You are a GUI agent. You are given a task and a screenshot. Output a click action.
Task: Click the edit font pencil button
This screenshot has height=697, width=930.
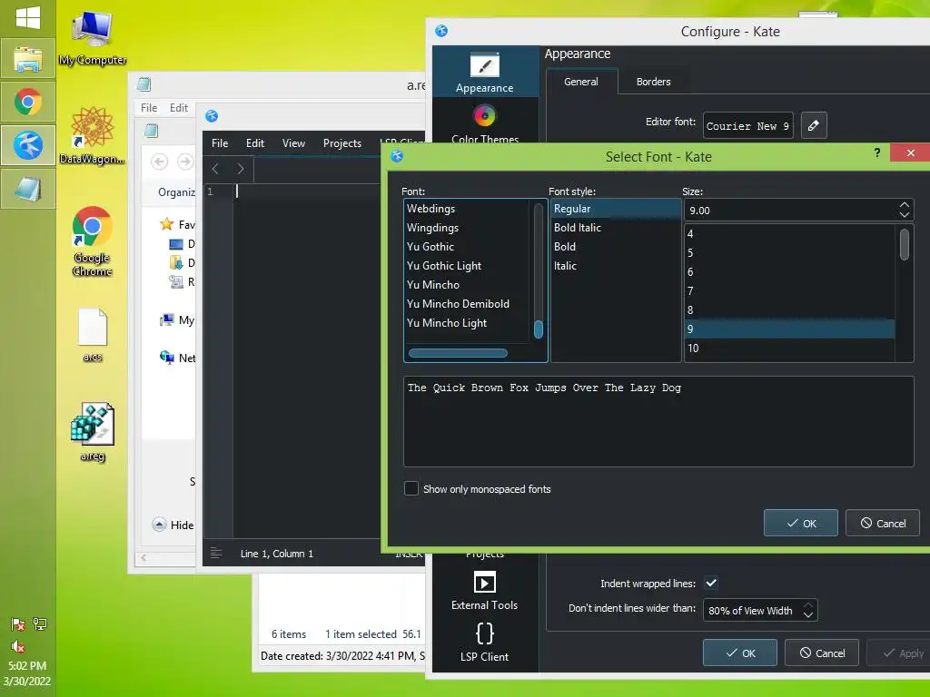point(814,125)
